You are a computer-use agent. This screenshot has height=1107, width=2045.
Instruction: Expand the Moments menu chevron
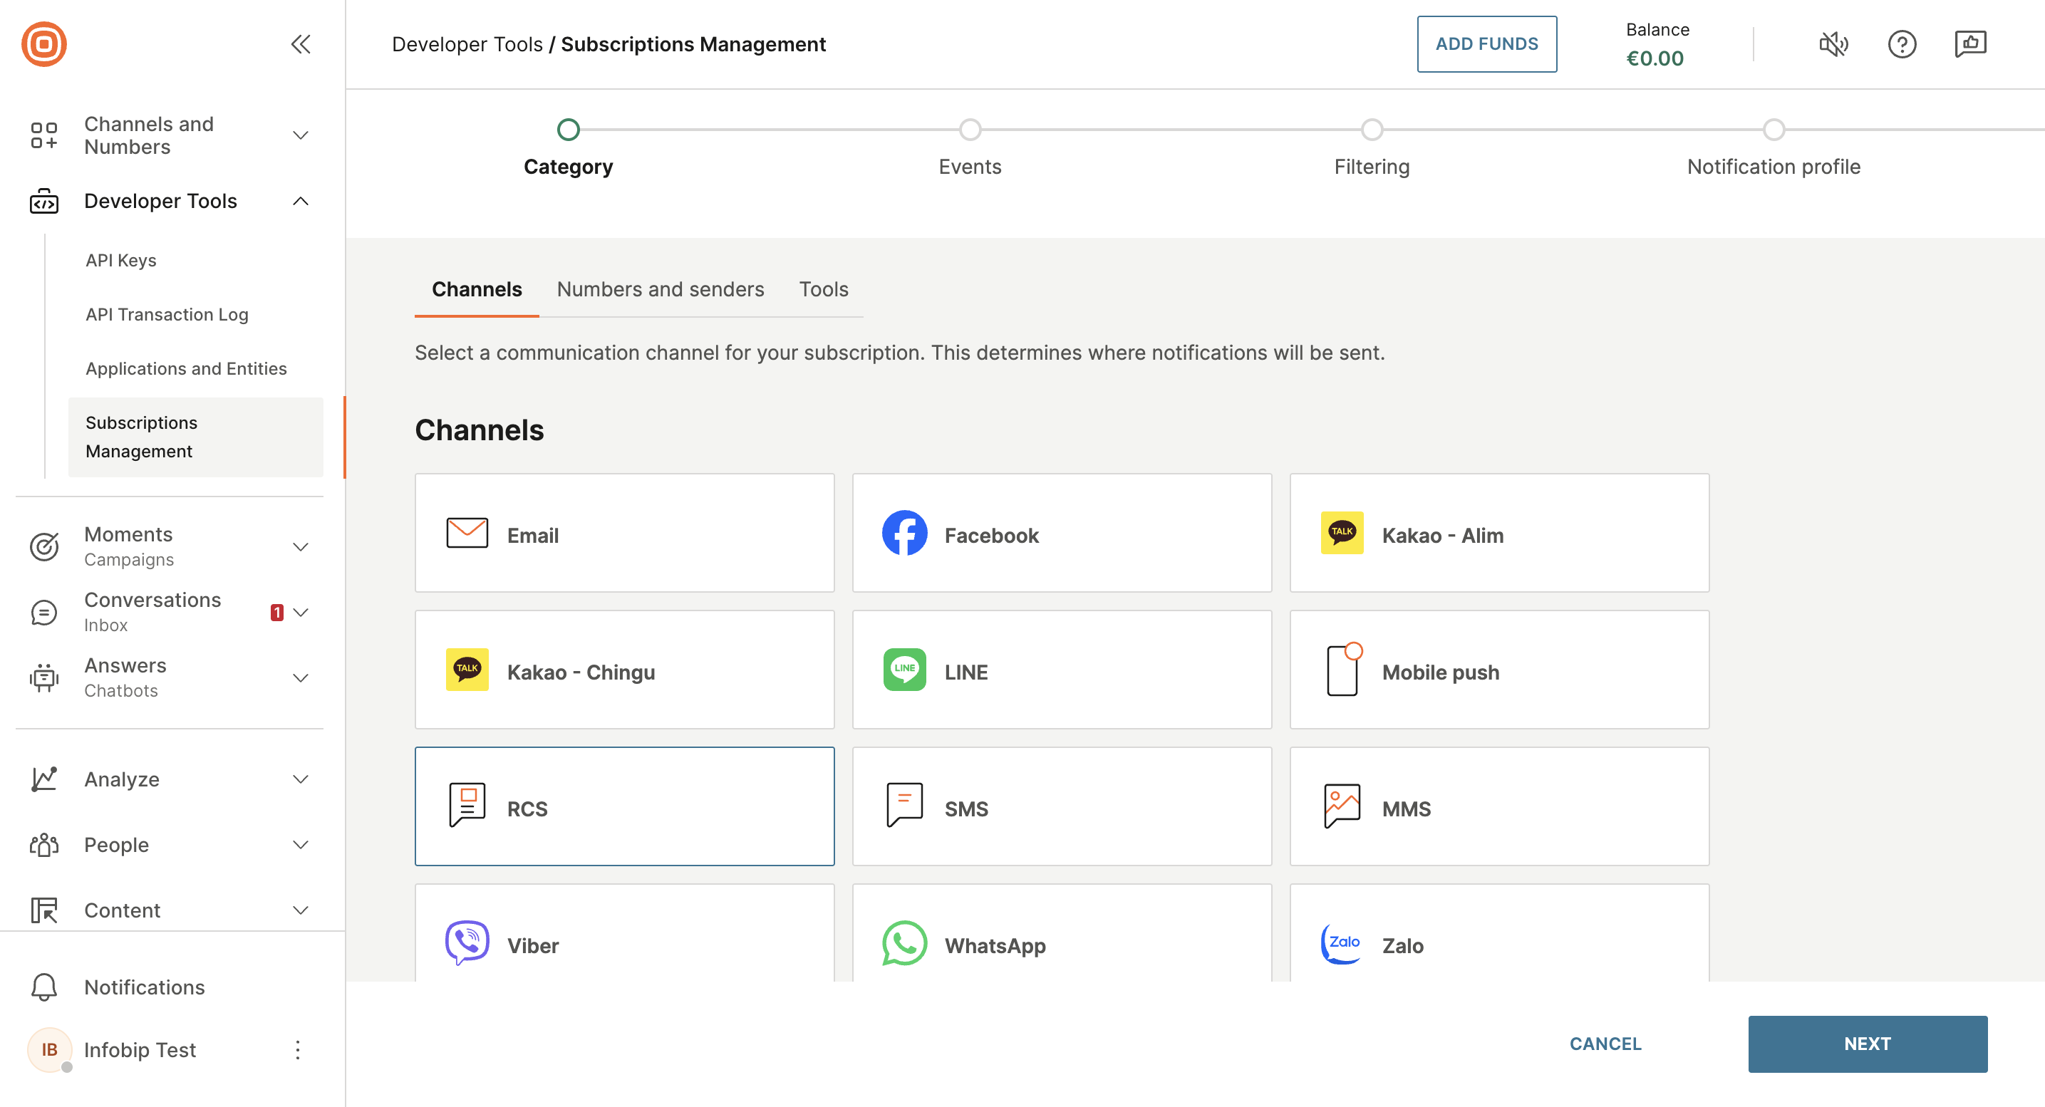[300, 546]
